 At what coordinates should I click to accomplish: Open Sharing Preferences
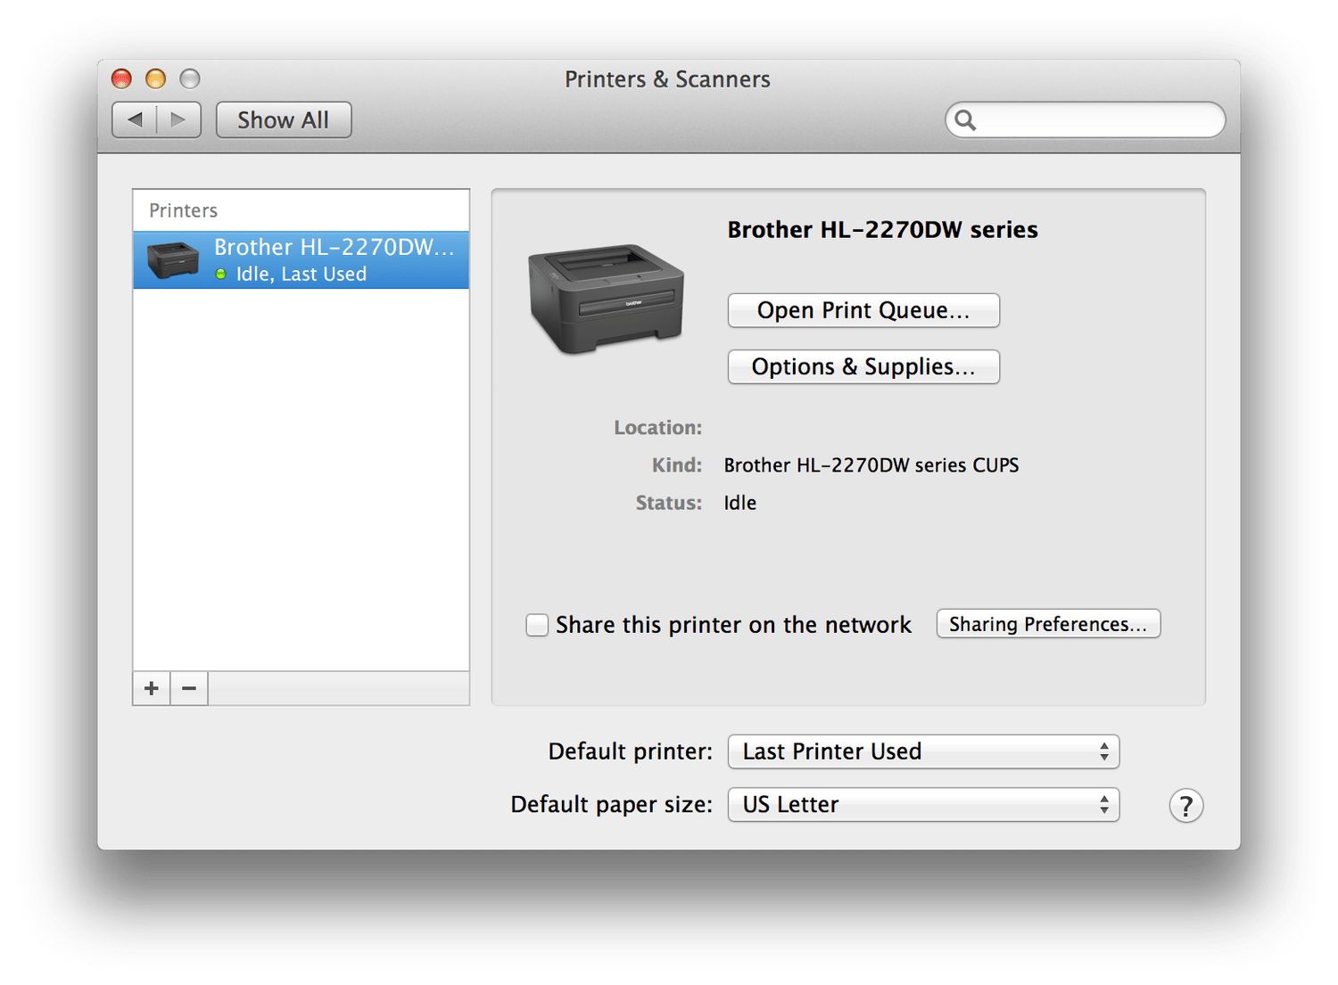point(1048,624)
